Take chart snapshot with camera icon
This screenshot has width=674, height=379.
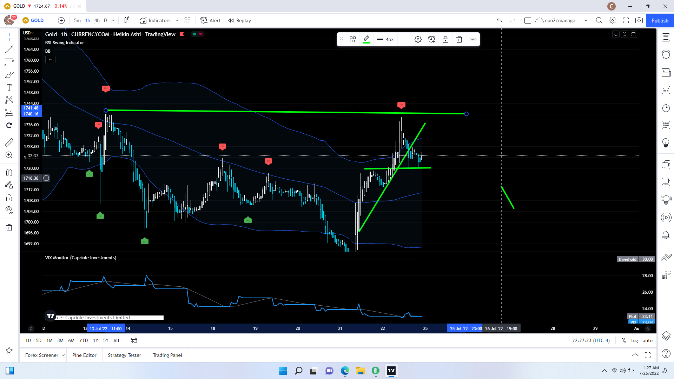[x=639, y=20]
